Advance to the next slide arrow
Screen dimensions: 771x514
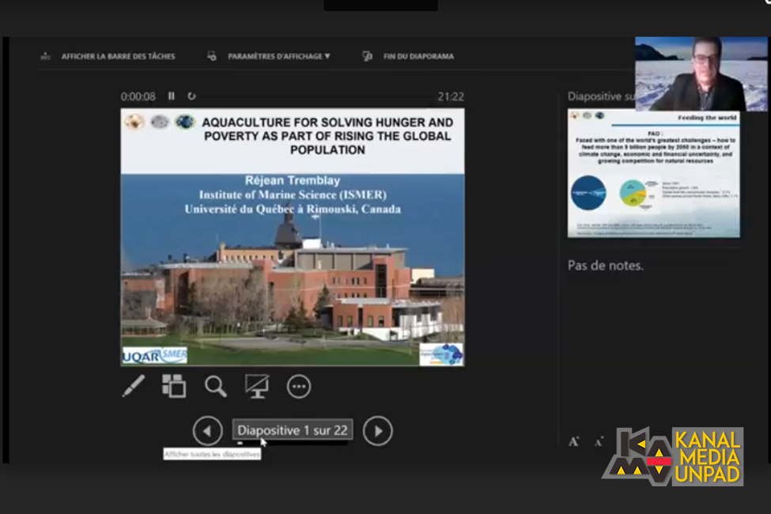point(377,431)
